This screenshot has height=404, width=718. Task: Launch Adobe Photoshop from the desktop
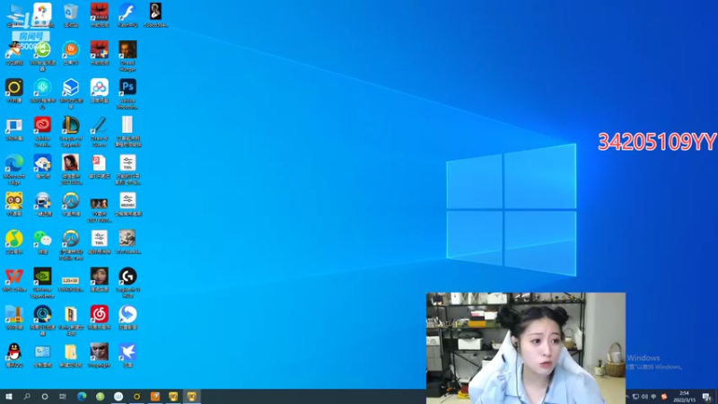[x=127, y=93]
